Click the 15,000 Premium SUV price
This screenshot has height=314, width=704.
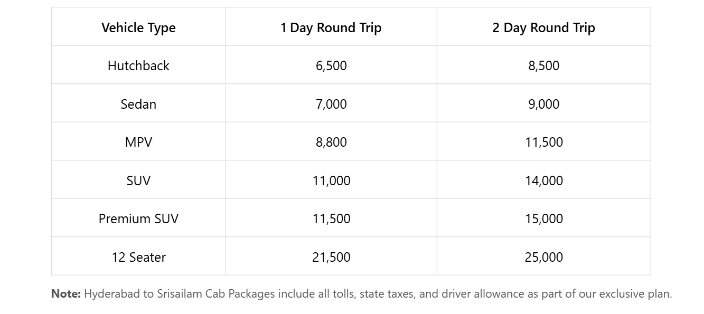click(543, 218)
